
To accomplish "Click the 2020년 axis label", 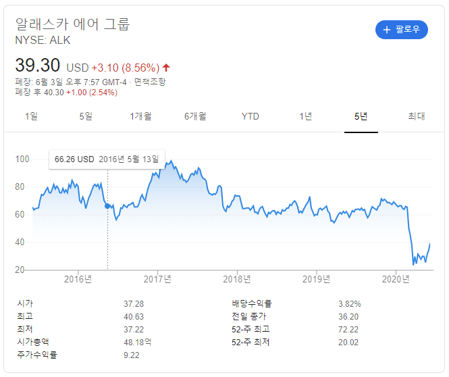I will click(x=396, y=279).
